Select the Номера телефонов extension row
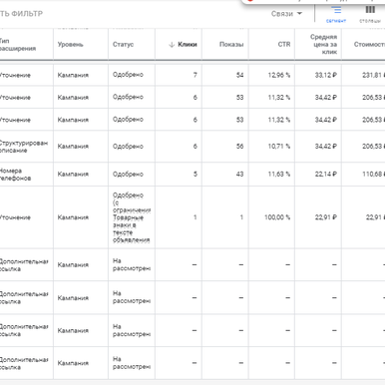 click(x=192, y=175)
